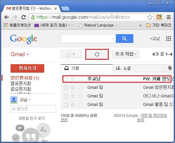This screenshot has height=143, width=175.
Task: Open the Gmail 받은편지함 email subject
Action: click(158, 87)
